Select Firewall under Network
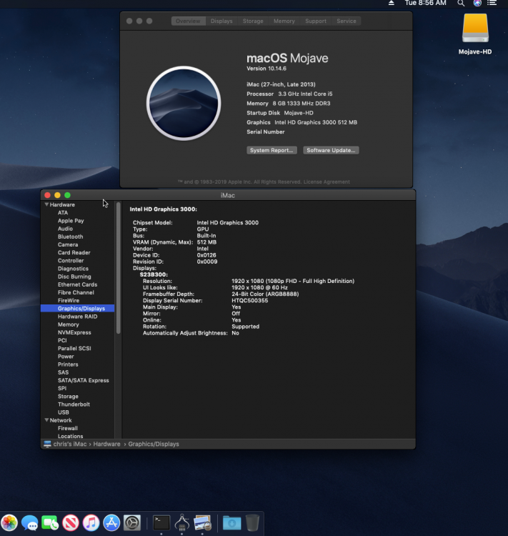The image size is (508, 536). [x=68, y=428]
